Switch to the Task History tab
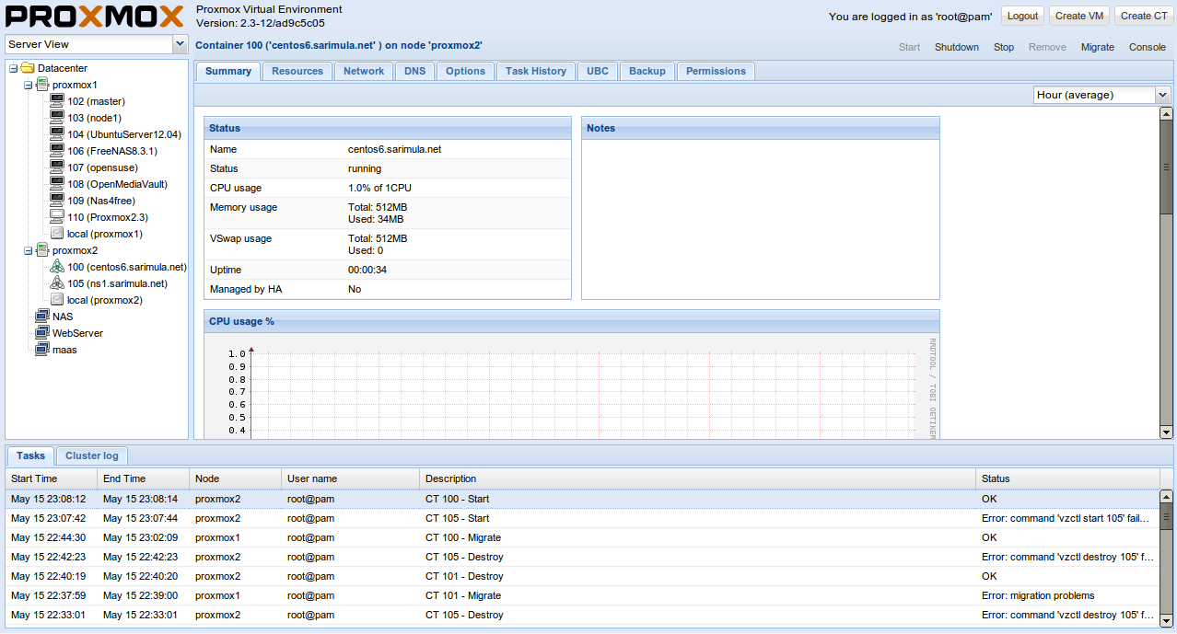Image resolution: width=1177 pixels, height=634 pixels. coord(536,71)
